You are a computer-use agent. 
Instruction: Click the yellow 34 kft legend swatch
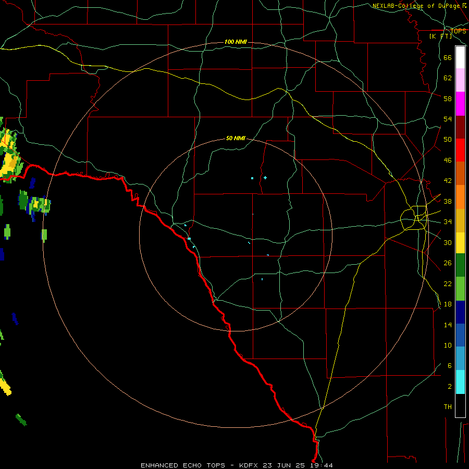460,243
